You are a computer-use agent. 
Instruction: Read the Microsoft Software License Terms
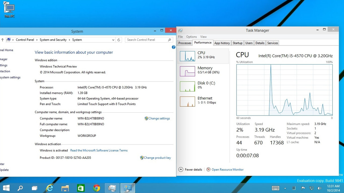point(99,151)
